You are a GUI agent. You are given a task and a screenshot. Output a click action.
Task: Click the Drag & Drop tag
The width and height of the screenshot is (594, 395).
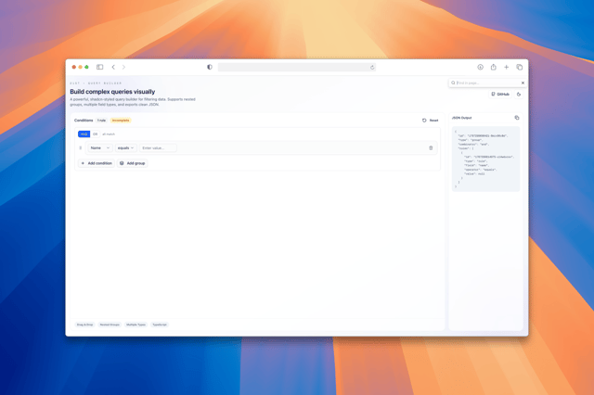84,325
